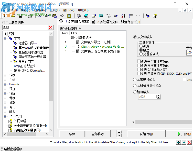The image size is (193, 151).
Task: Select Grep正则表达式 tree item
Action: 25,66
